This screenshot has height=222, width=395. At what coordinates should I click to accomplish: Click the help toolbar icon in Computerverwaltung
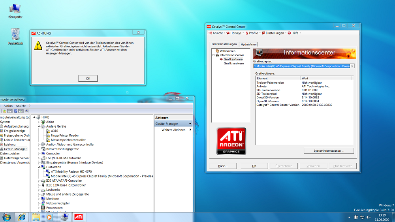pyautogui.click(x=16, y=111)
